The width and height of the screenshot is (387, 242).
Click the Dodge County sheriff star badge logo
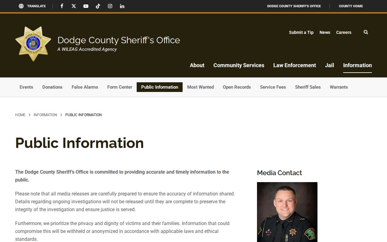pyautogui.click(x=33, y=44)
